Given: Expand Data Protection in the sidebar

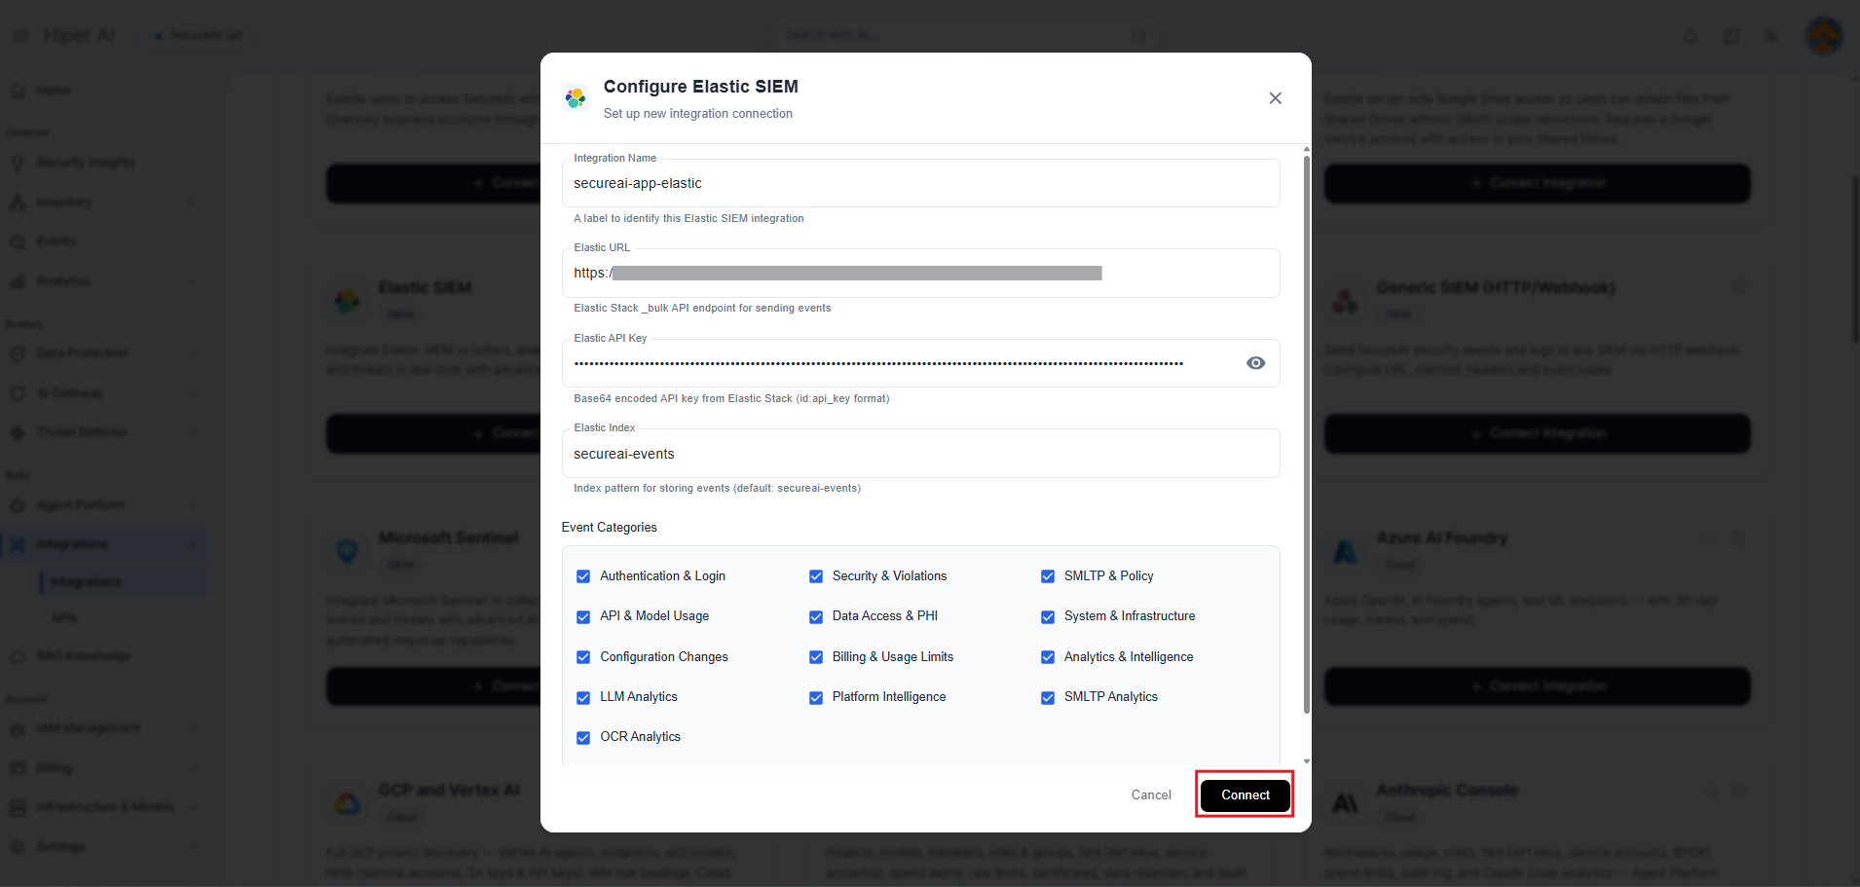Looking at the screenshot, I should point(104,353).
